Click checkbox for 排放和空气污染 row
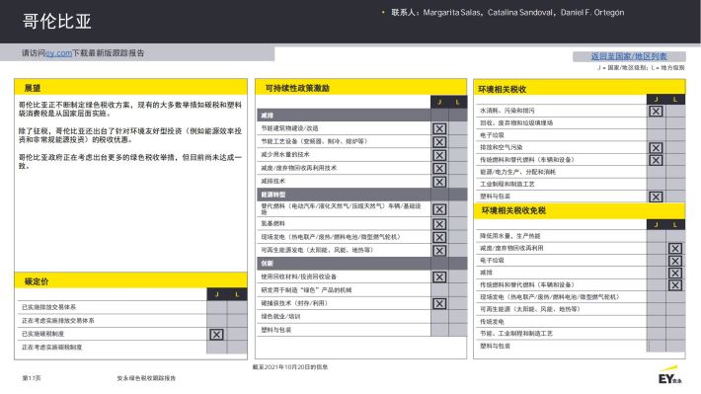The height and width of the screenshot is (394, 701). 656,147
